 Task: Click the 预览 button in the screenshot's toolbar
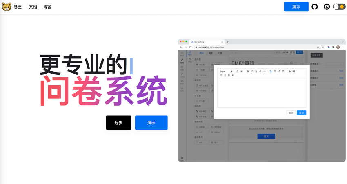[x=293, y=52]
